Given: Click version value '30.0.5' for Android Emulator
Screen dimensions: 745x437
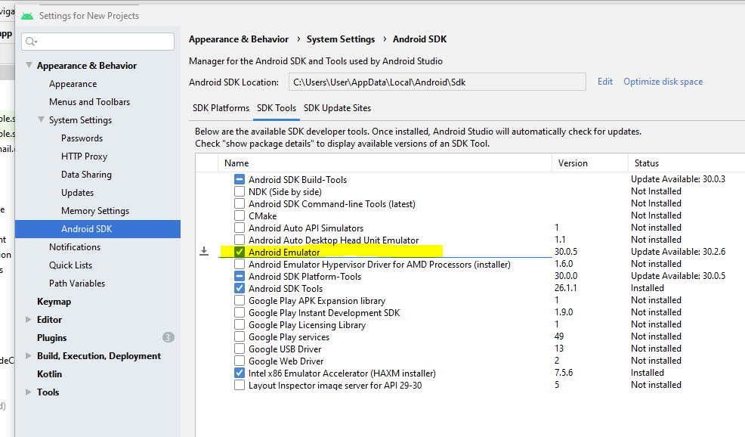Looking at the screenshot, I should pyautogui.click(x=566, y=252).
